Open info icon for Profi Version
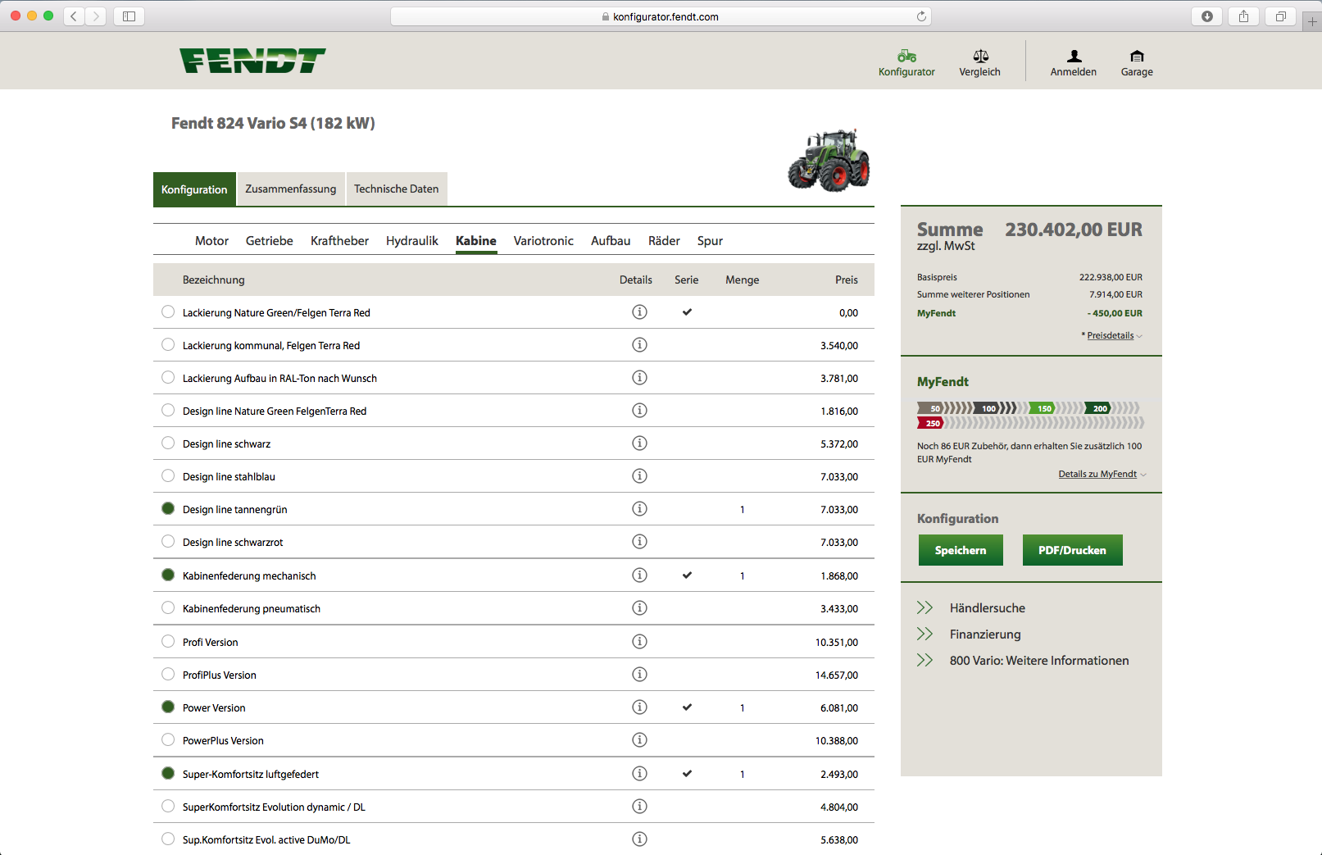The height and width of the screenshot is (855, 1322). [x=639, y=642]
